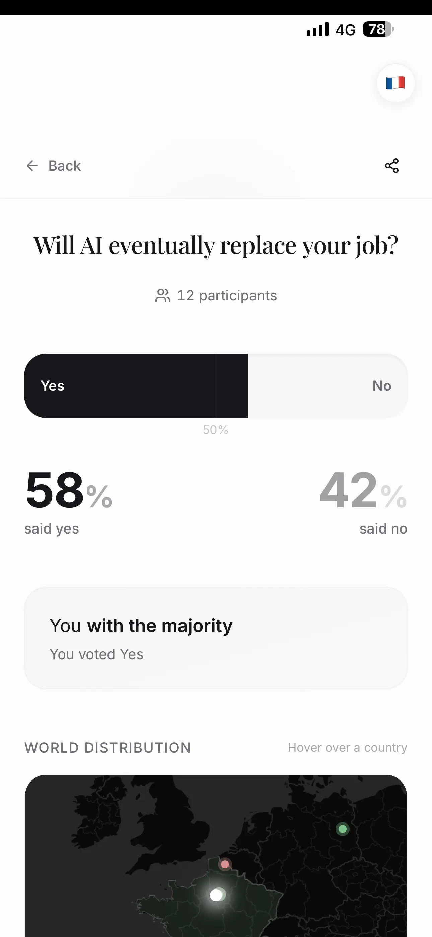
Task: Click the participants icon next to the count
Action: pyautogui.click(x=162, y=295)
